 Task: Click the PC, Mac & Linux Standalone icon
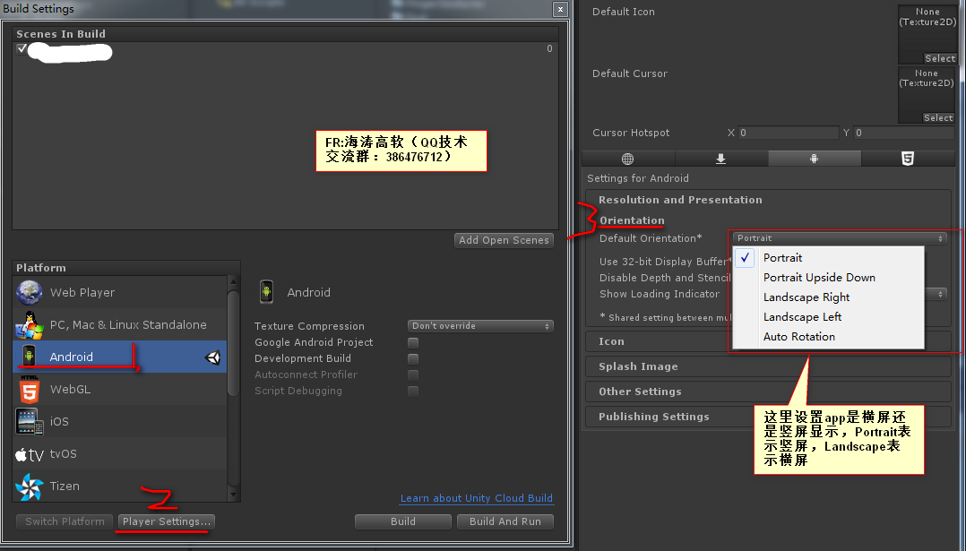[29, 325]
